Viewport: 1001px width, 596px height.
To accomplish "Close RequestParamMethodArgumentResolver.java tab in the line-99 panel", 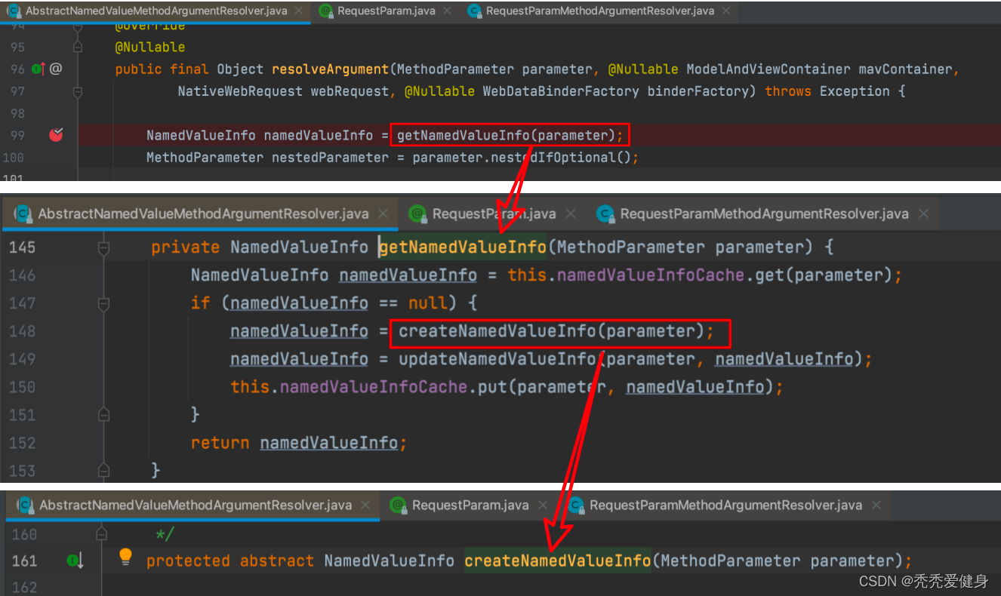I will 725,11.
